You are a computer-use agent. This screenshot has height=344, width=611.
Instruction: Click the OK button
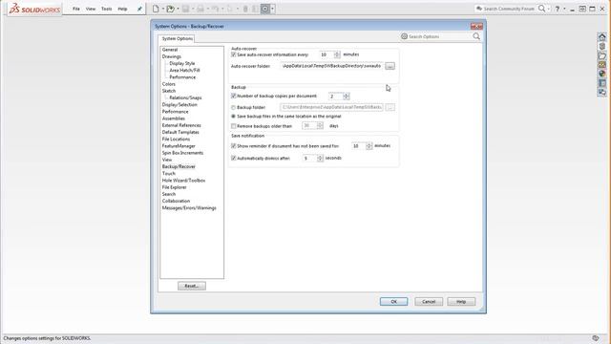(393, 302)
